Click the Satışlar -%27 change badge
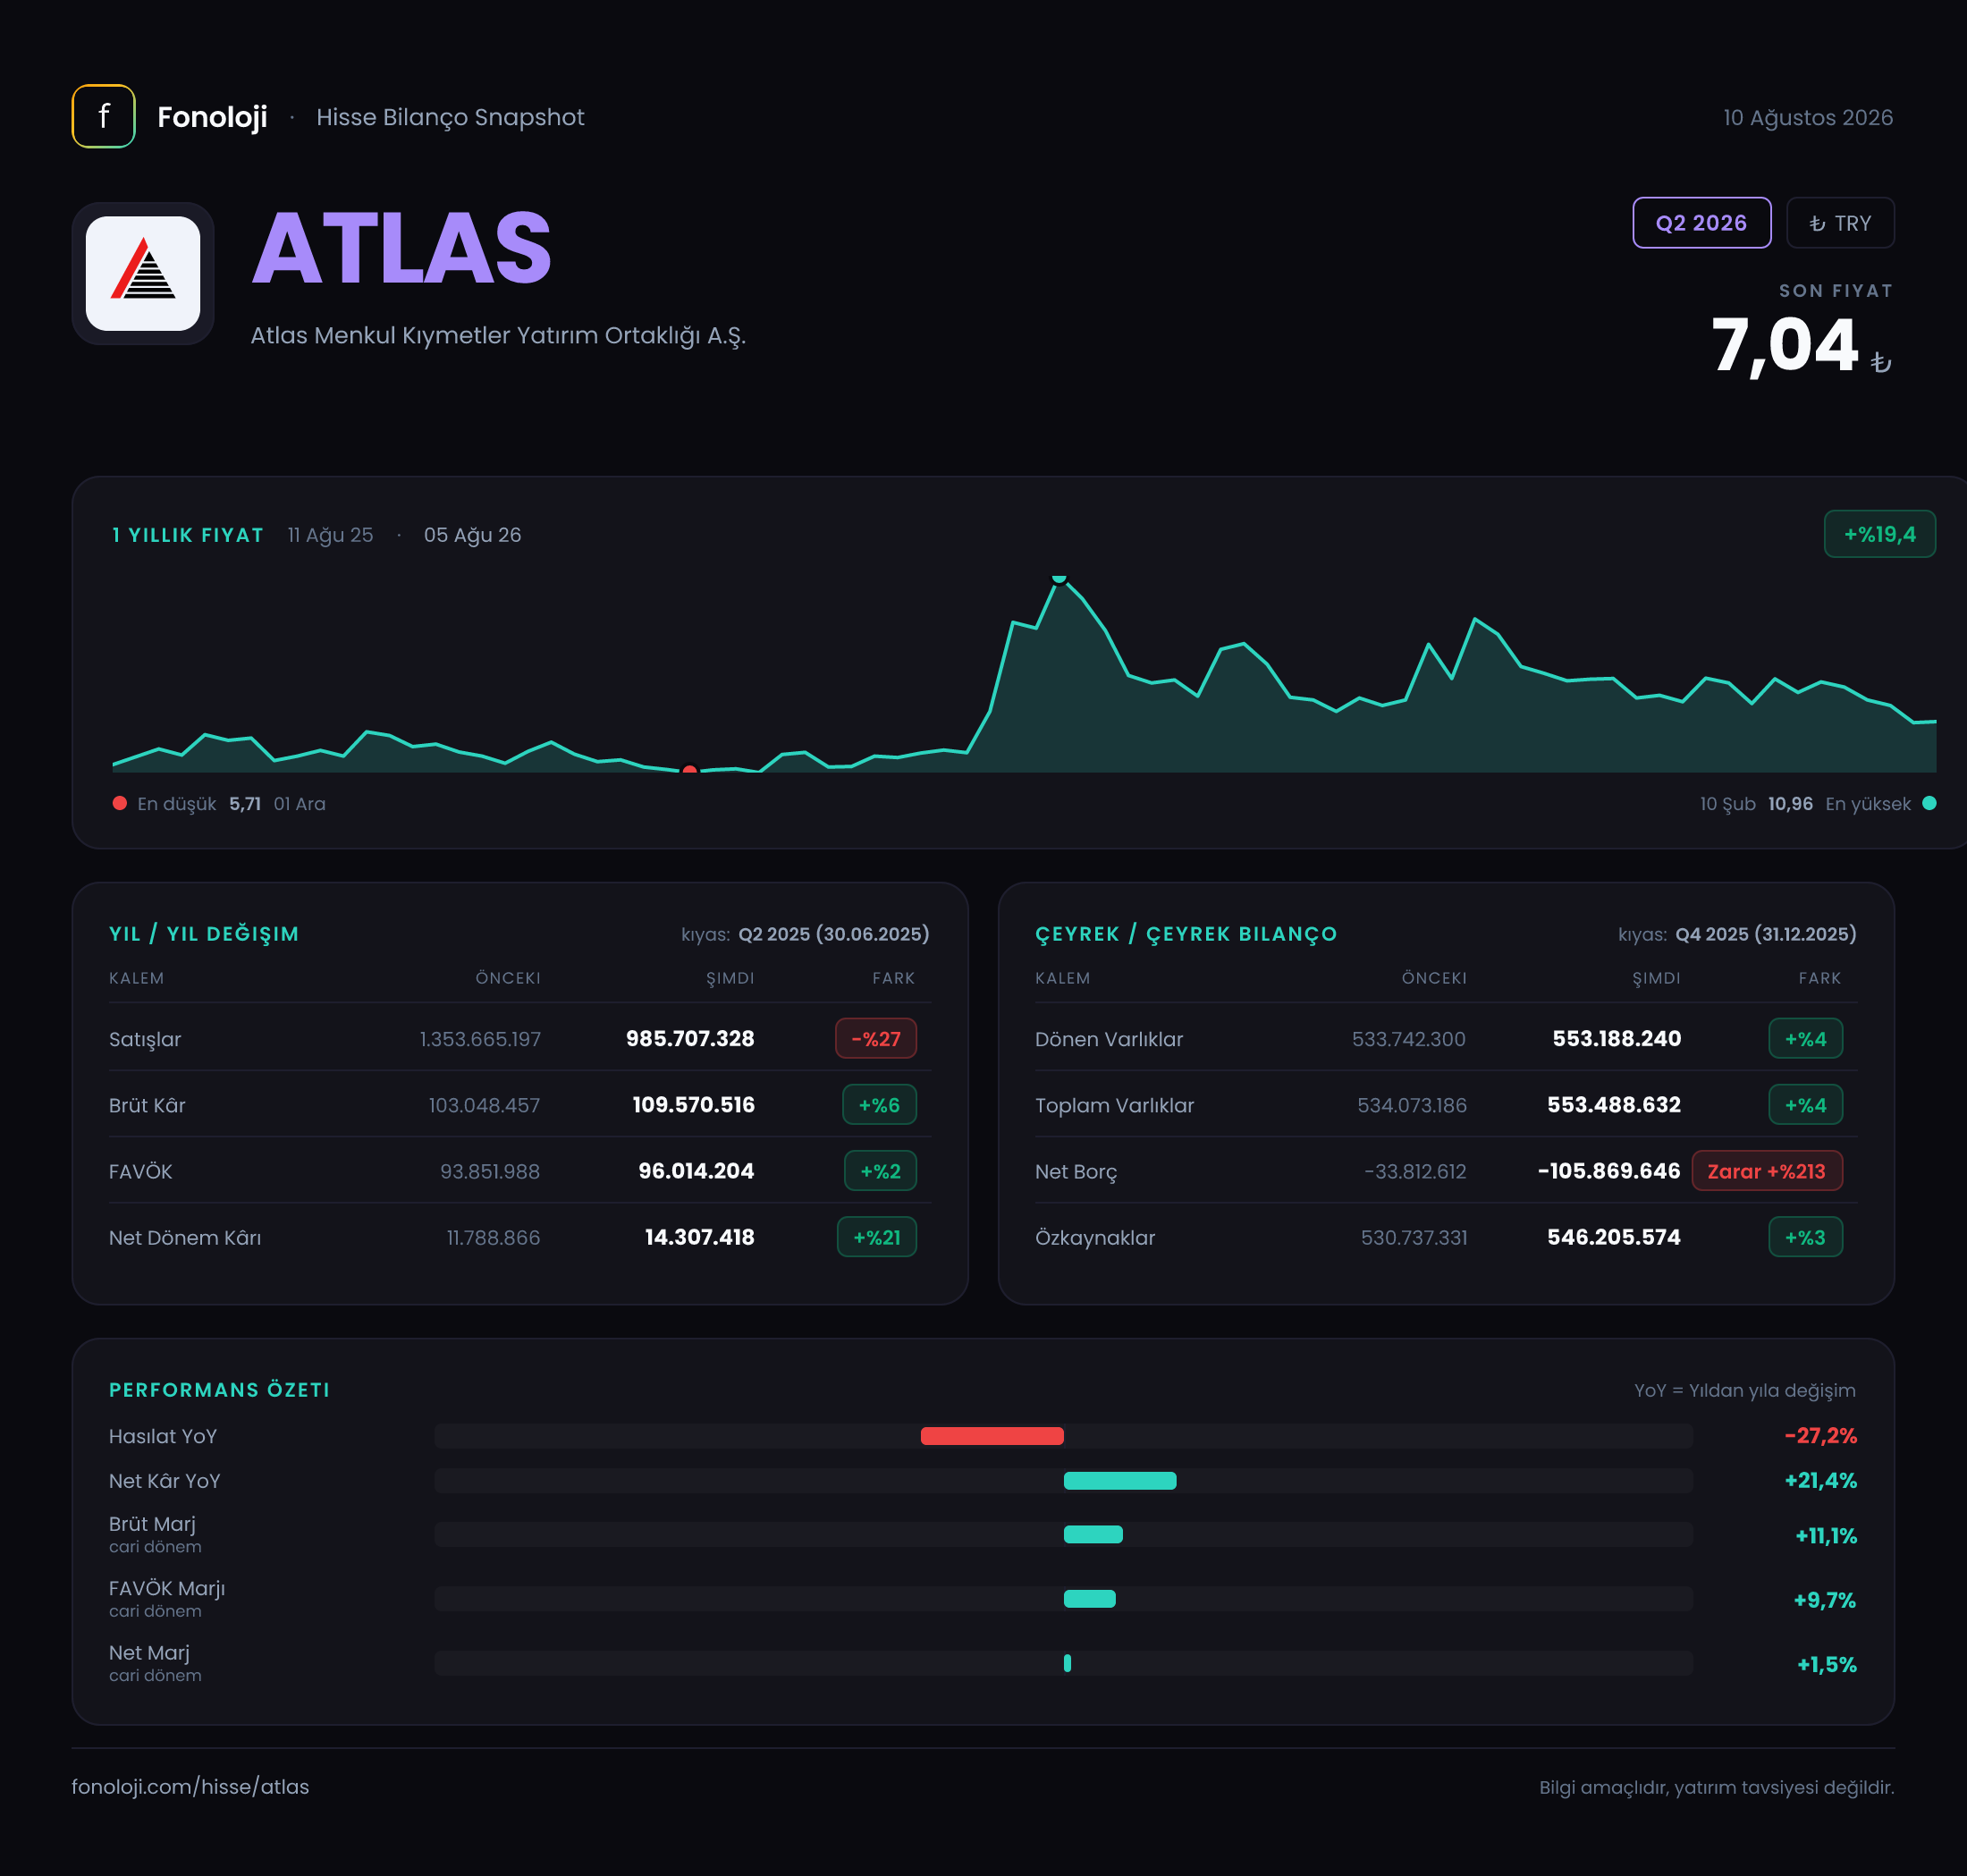Screen dimensions: 1967x1876 coord(876,1038)
